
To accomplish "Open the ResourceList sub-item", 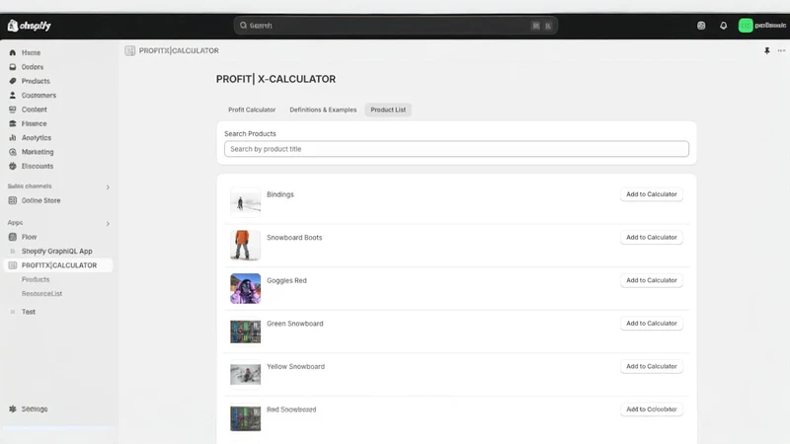I will point(41,293).
